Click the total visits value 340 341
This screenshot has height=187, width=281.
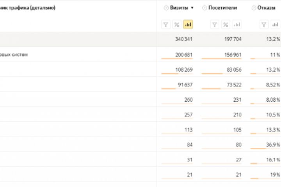tap(184, 39)
